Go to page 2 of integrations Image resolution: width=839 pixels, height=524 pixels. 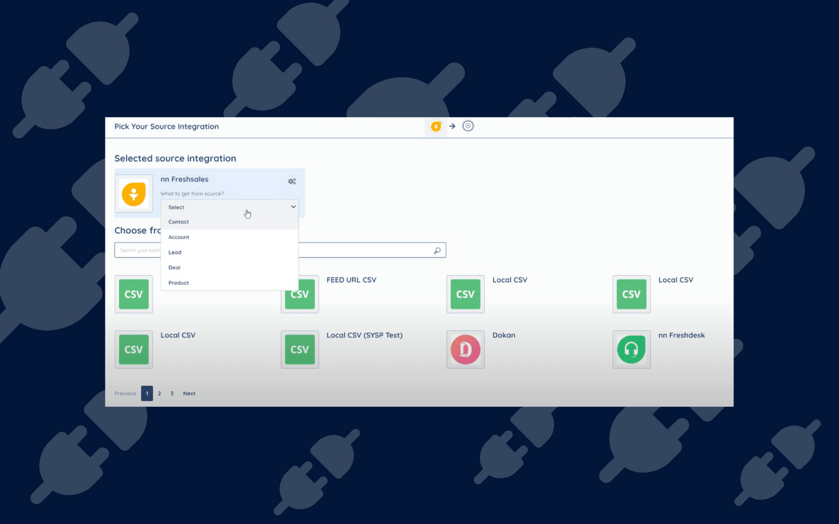click(x=159, y=393)
